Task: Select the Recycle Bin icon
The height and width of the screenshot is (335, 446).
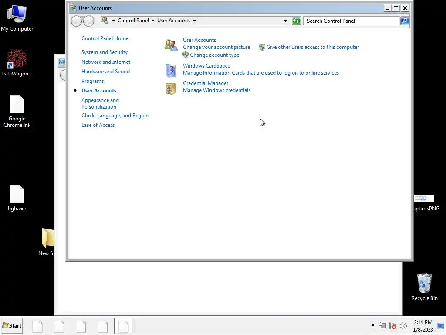Action: [424, 287]
